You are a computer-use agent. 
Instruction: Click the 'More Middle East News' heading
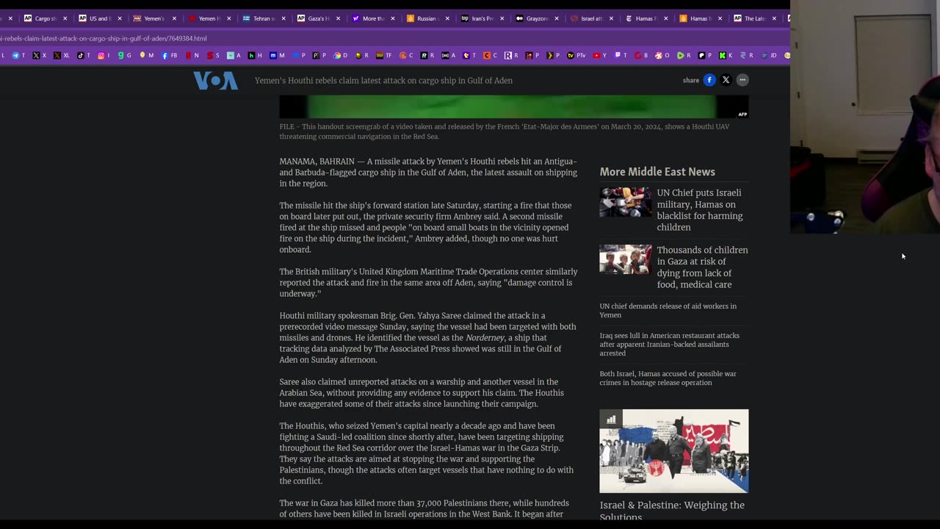[657, 171]
